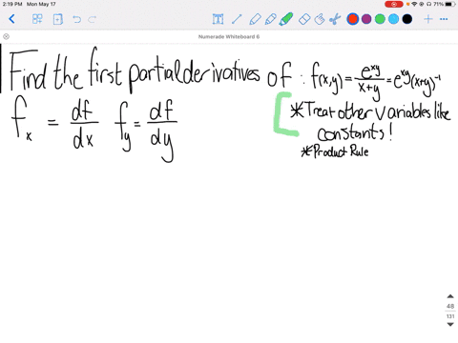Choose the green ink color
Screen dimensions: 458x343
[x=380, y=19]
